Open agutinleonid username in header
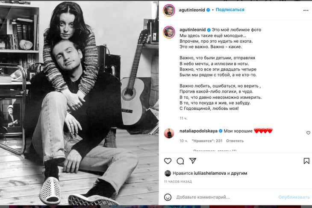The image size is (312, 208). pyautogui.click(x=192, y=10)
